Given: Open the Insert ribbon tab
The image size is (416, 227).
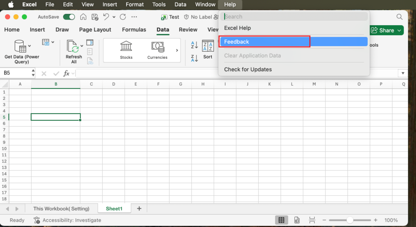Looking at the screenshot, I should point(37,30).
